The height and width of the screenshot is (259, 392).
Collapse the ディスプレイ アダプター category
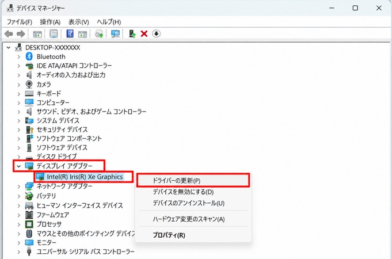(19, 166)
